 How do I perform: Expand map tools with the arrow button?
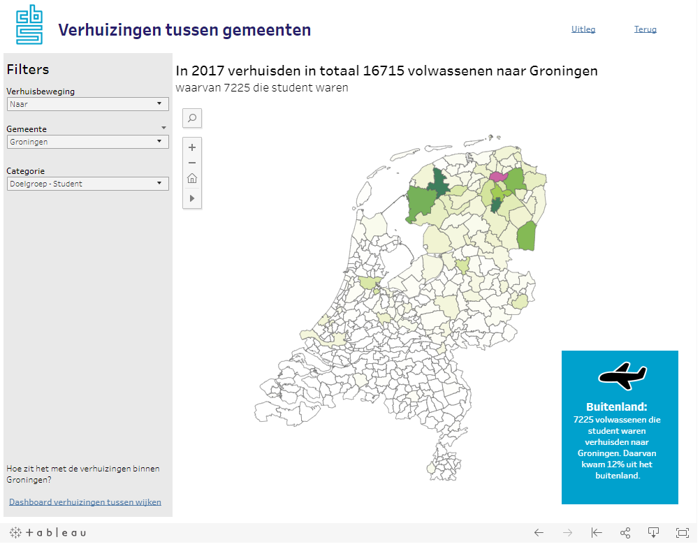(x=192, y=199)
